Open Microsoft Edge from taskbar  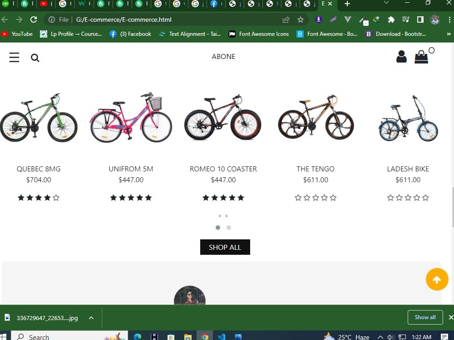(138, 336)
